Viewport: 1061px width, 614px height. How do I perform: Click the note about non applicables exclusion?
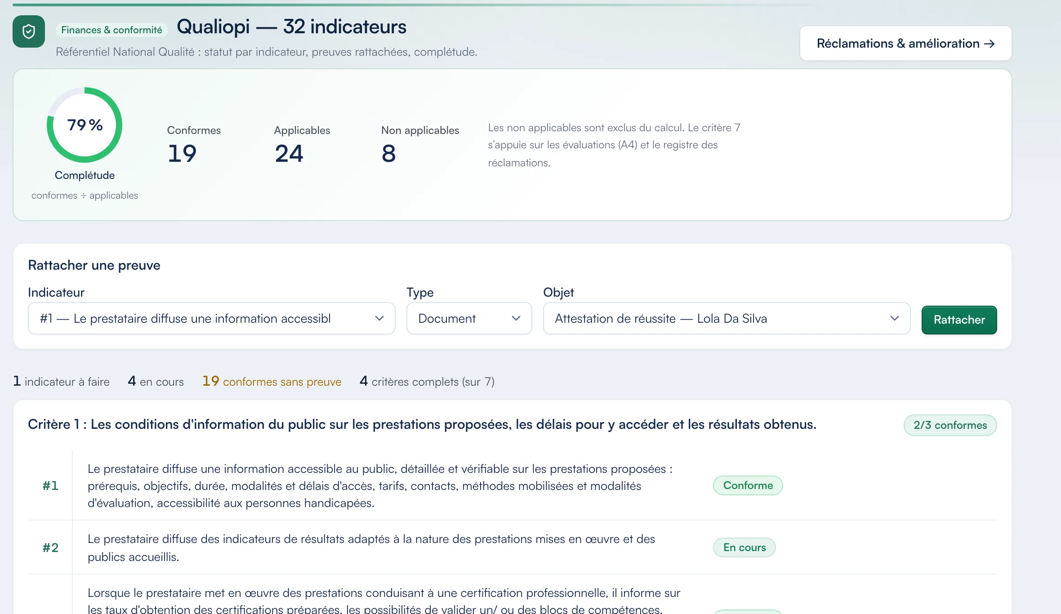pos(614,145)
